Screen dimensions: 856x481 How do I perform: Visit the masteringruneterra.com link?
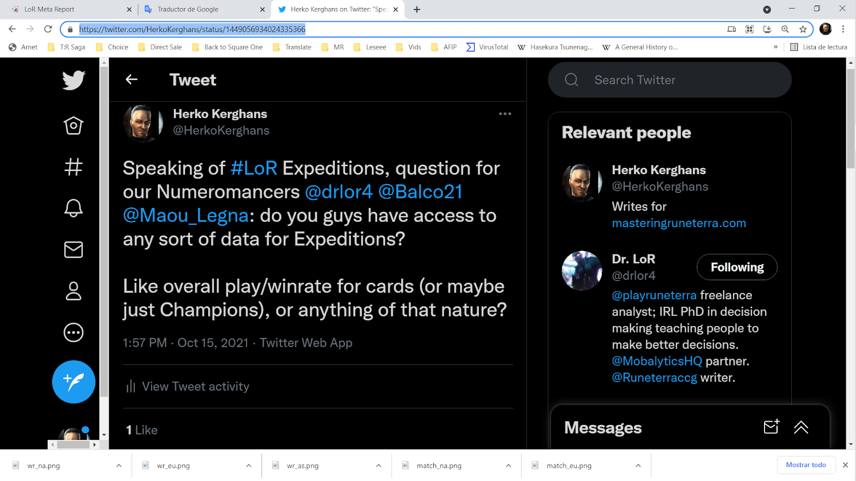click(x=679, y=223)
